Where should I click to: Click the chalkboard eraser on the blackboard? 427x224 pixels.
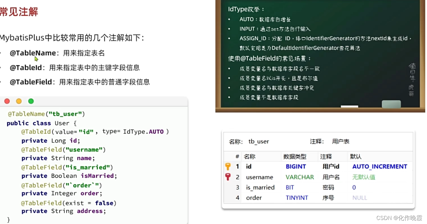[x=391, y=104]
